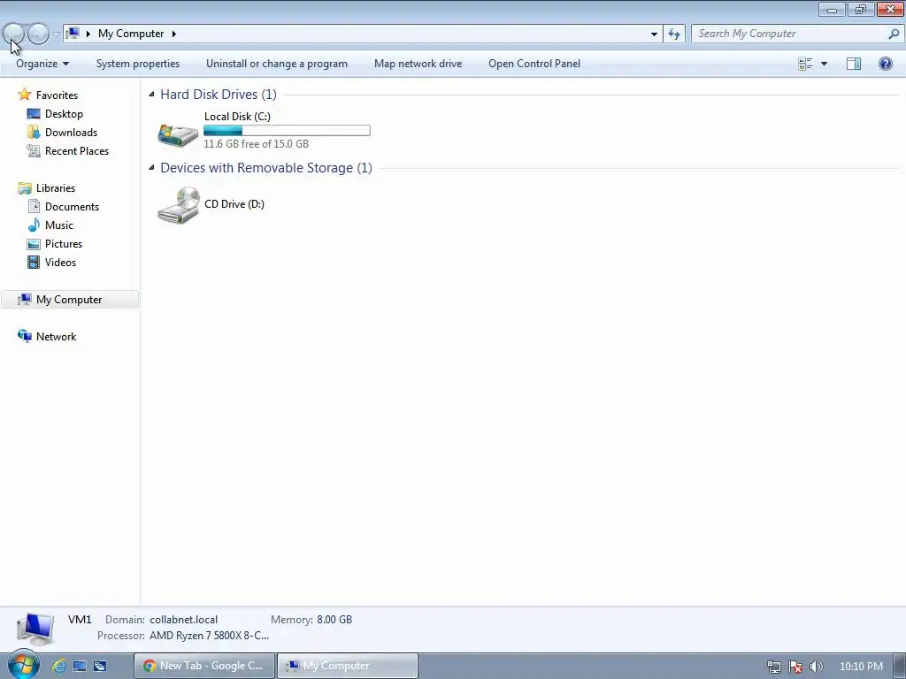This screenshot has height=679, width=906.
Task: Change your view using the views icon
Action: pyautogui.click(x=805, y=64)
